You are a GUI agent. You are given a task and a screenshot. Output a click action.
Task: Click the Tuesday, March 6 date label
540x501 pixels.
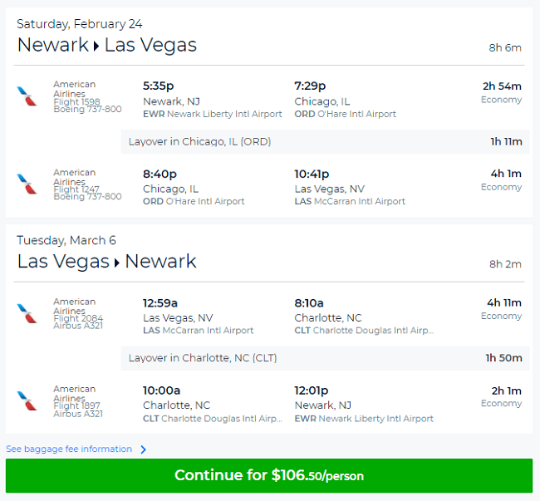pyautogui.click(x=66, y=240)
